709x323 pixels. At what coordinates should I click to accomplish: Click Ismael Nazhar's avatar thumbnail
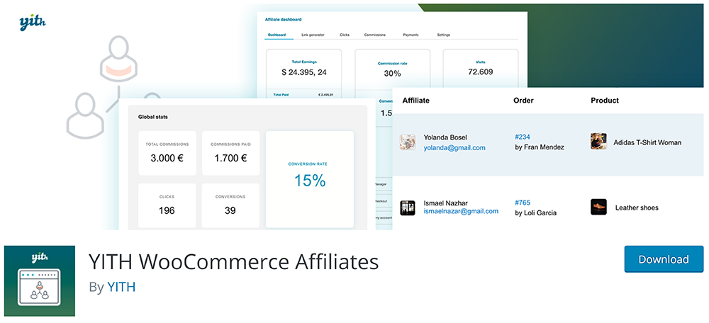pos(408,208)
